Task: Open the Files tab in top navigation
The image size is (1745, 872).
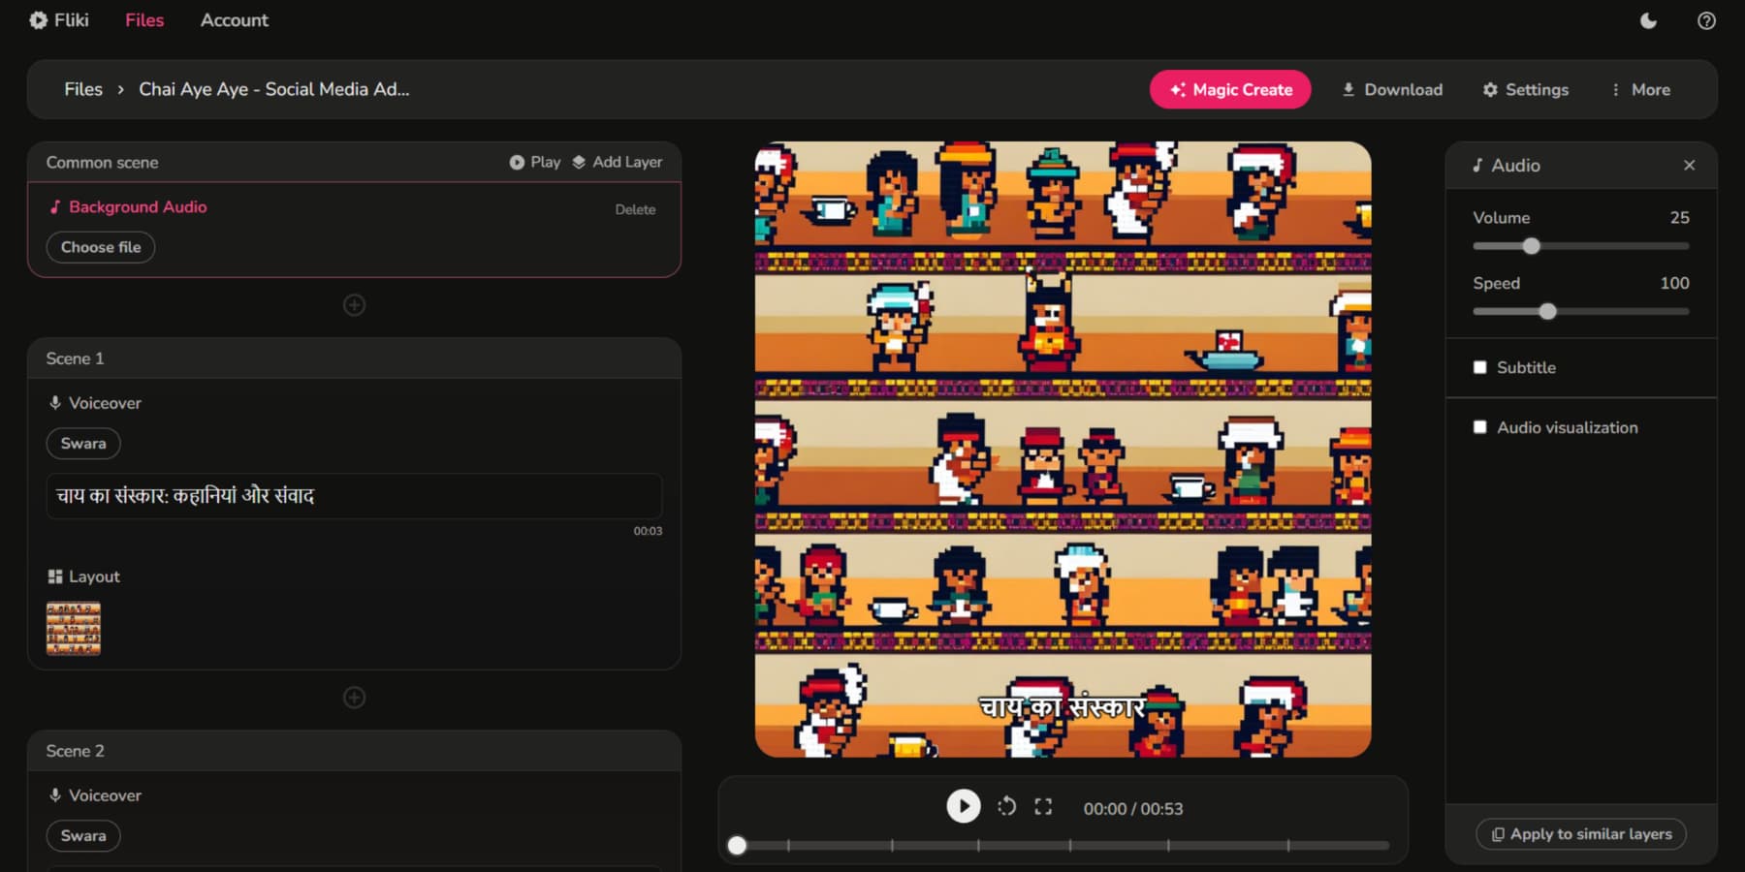Action: point(144,20)
